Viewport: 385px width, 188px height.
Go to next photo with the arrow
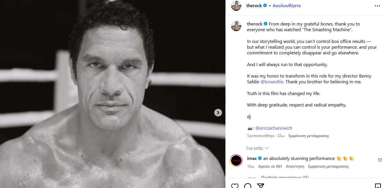[218, 113]
